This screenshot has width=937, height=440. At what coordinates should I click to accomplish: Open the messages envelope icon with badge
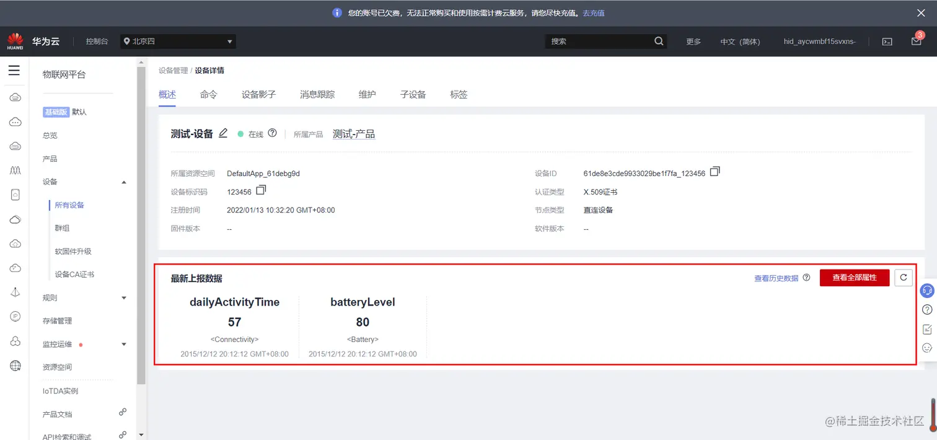(917, 41)
